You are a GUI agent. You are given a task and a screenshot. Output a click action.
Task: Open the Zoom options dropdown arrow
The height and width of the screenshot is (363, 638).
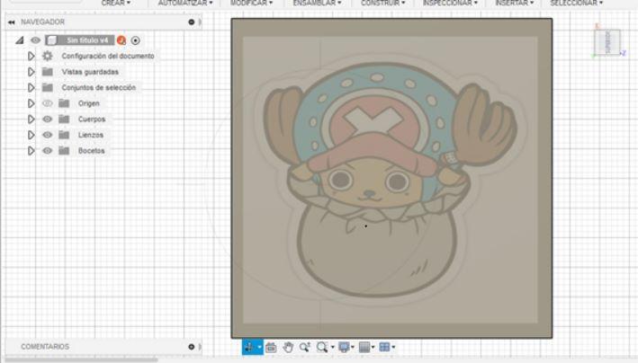pos(332,347)
